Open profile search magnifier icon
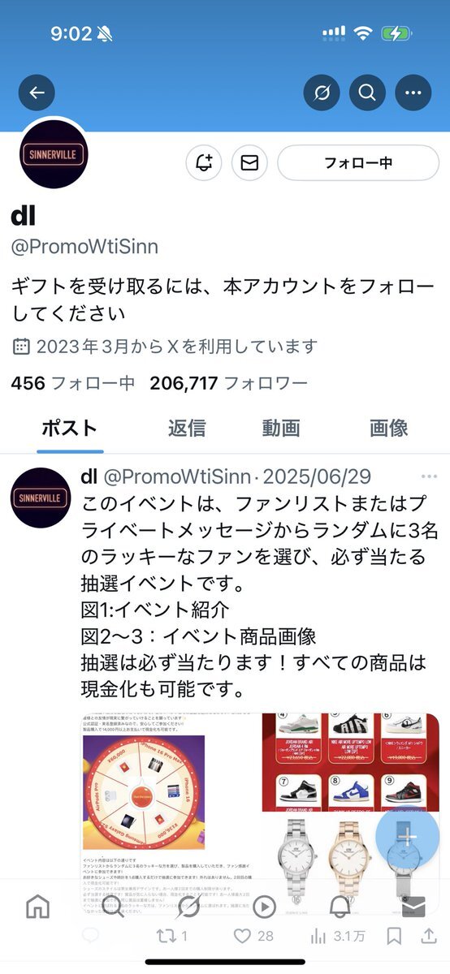450x974 pixels. [x=367, y=93]
